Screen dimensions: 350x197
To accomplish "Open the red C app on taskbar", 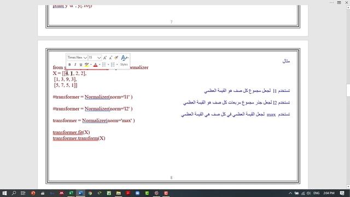I will coord(166,193).
